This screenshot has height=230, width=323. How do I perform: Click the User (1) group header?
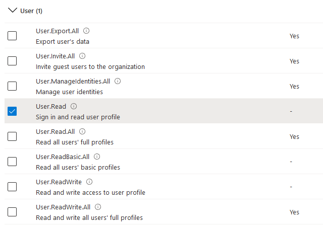(31, 11)
